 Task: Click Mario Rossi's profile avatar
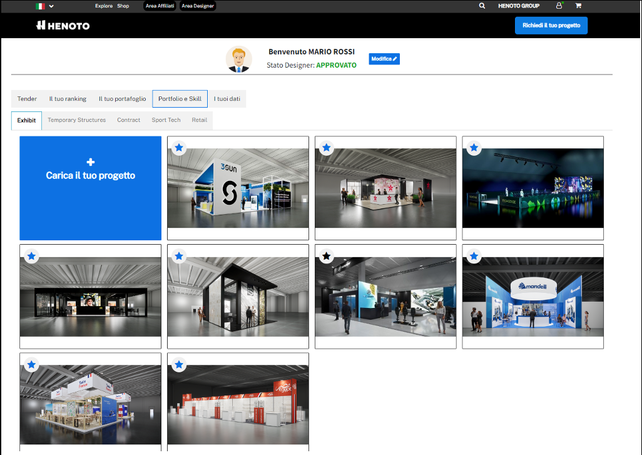coord(238,59)
